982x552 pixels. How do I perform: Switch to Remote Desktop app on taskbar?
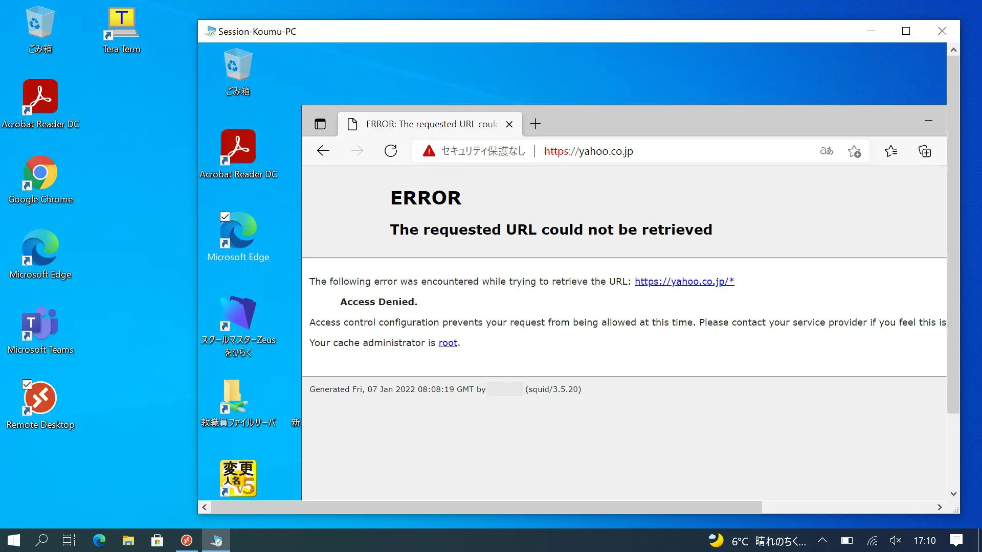coord(187,540)
